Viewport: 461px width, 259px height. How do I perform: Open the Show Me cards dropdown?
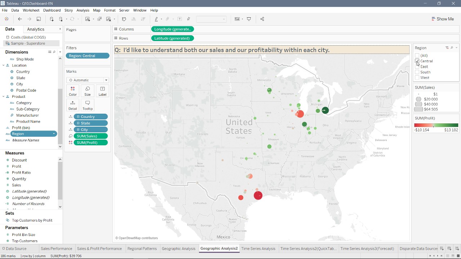tap(242, 19)
